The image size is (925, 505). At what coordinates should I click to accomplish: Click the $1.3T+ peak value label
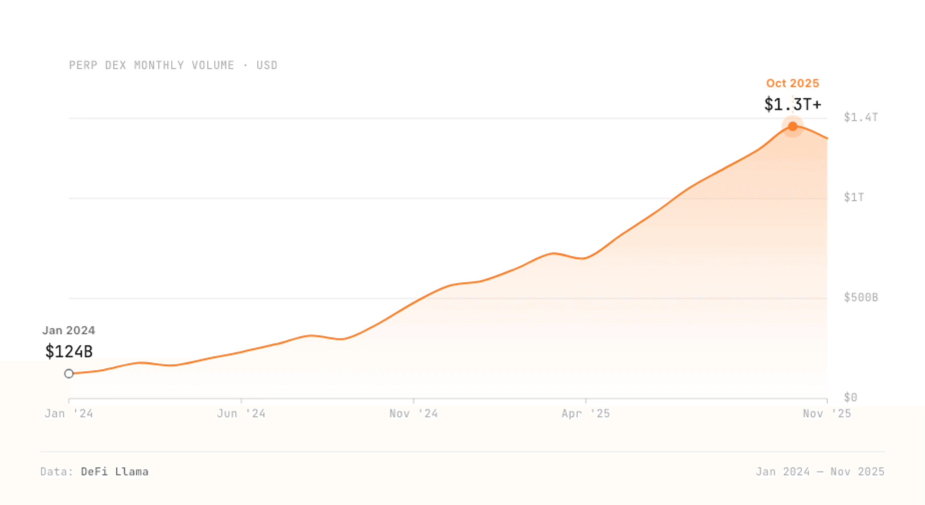click(x=793, y=104)
